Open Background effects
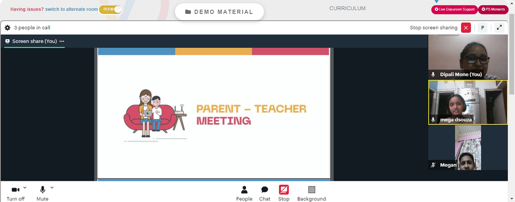Viewport: 515px width, 202px height. coord(312,193)
